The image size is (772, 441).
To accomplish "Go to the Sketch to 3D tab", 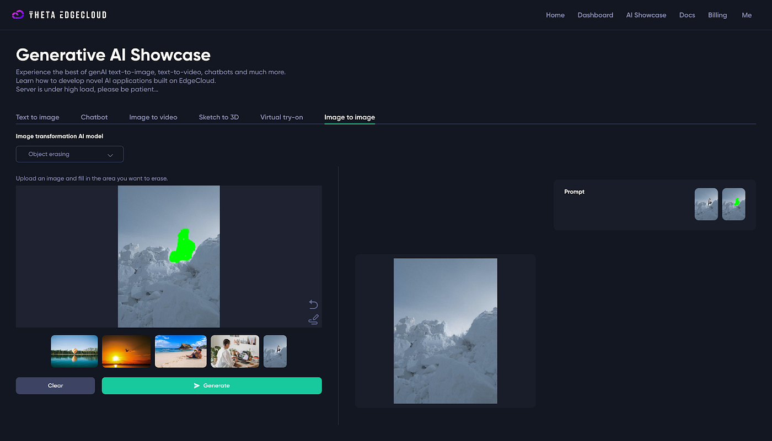I will [x=219, y=117].
